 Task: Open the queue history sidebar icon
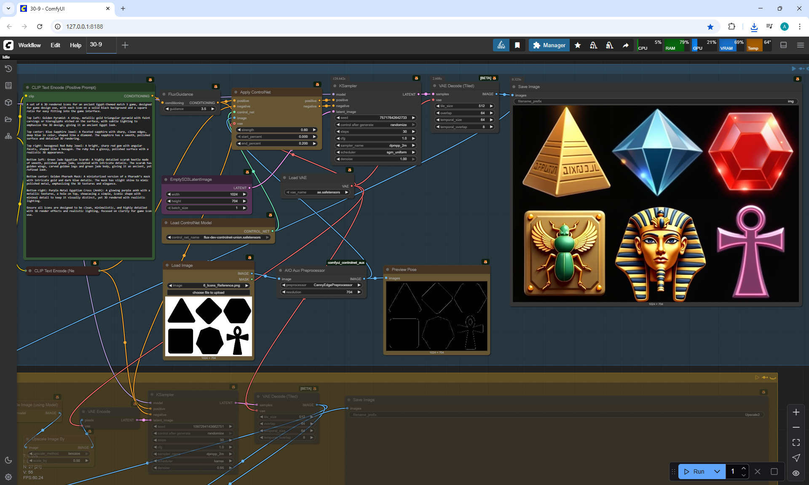pos(8,69)
